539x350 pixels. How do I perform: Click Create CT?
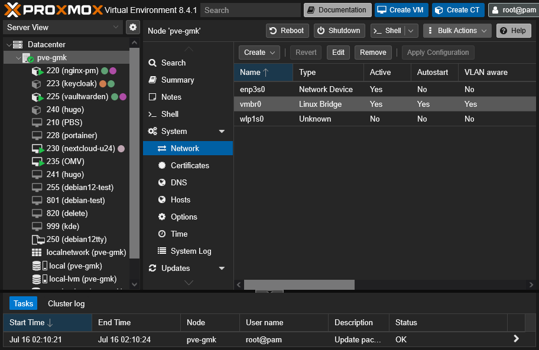click(x=458, y=10)
